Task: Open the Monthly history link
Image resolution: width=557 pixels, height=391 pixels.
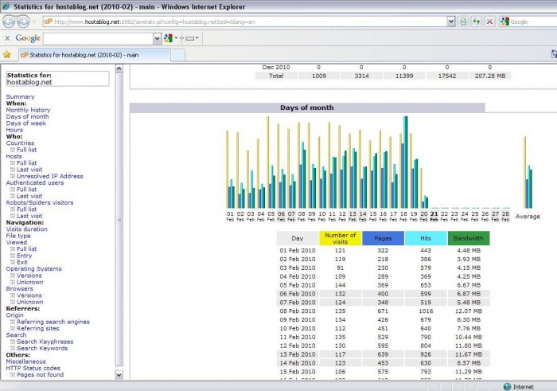Action: coord(28,110)
